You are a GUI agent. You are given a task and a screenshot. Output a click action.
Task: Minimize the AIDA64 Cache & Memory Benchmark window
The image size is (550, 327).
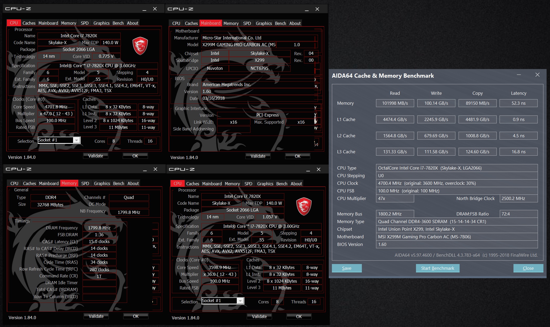pos(519,75)
